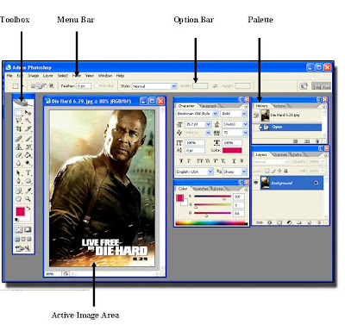345x325 pixels.
Task: Select Standard Screen Mode button
Action: point(18,239)
